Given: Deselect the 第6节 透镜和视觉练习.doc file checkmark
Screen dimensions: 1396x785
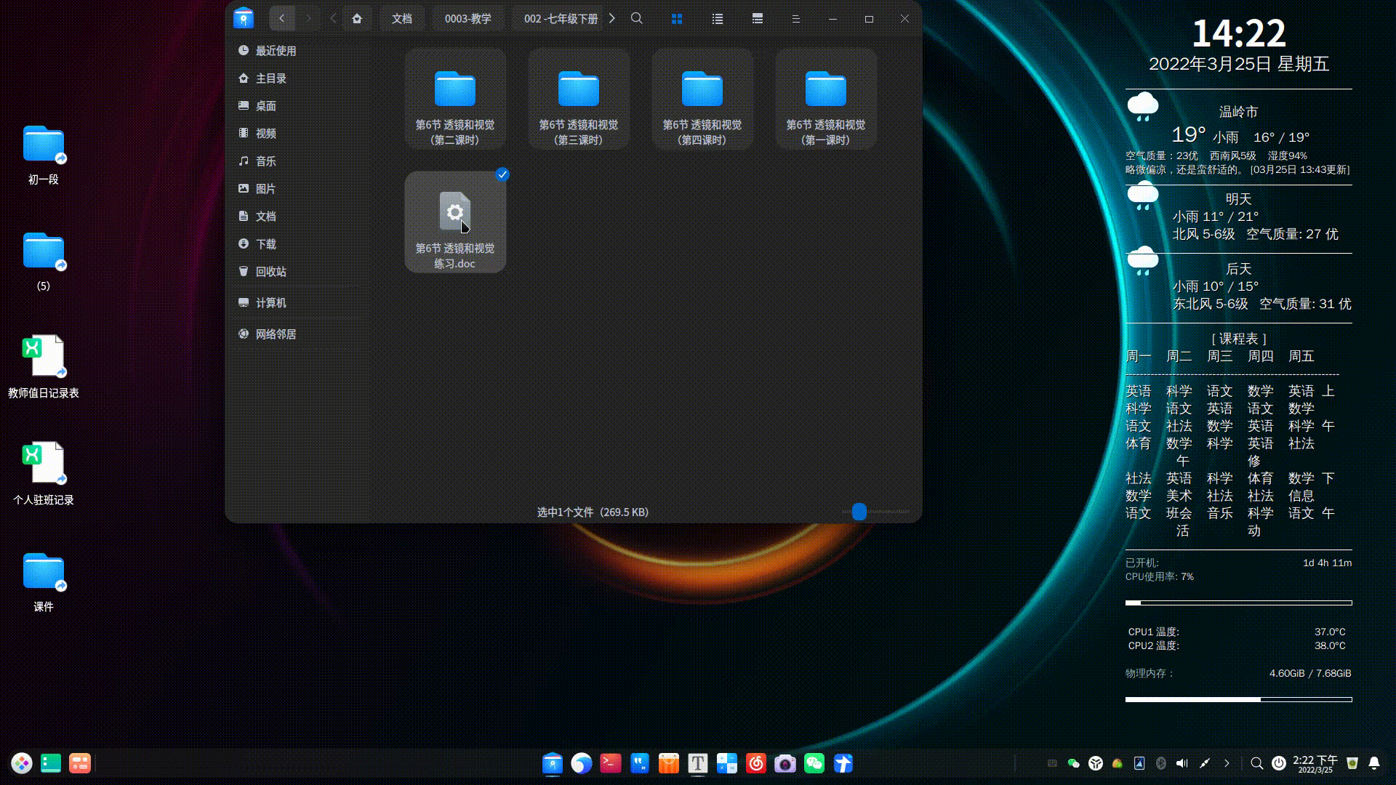Looking at the screenshot, I should tap(501, 174).
